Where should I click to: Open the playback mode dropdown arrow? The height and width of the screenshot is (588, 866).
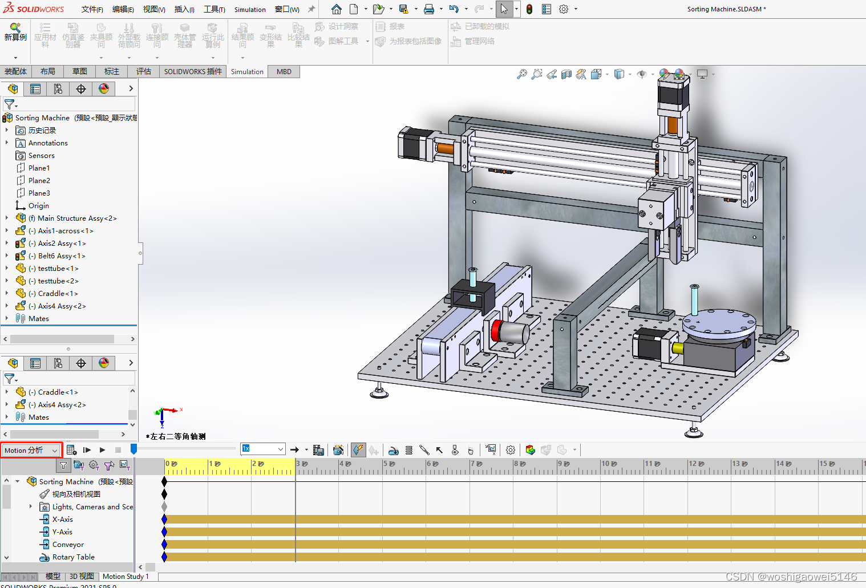[x=306, y=450]
